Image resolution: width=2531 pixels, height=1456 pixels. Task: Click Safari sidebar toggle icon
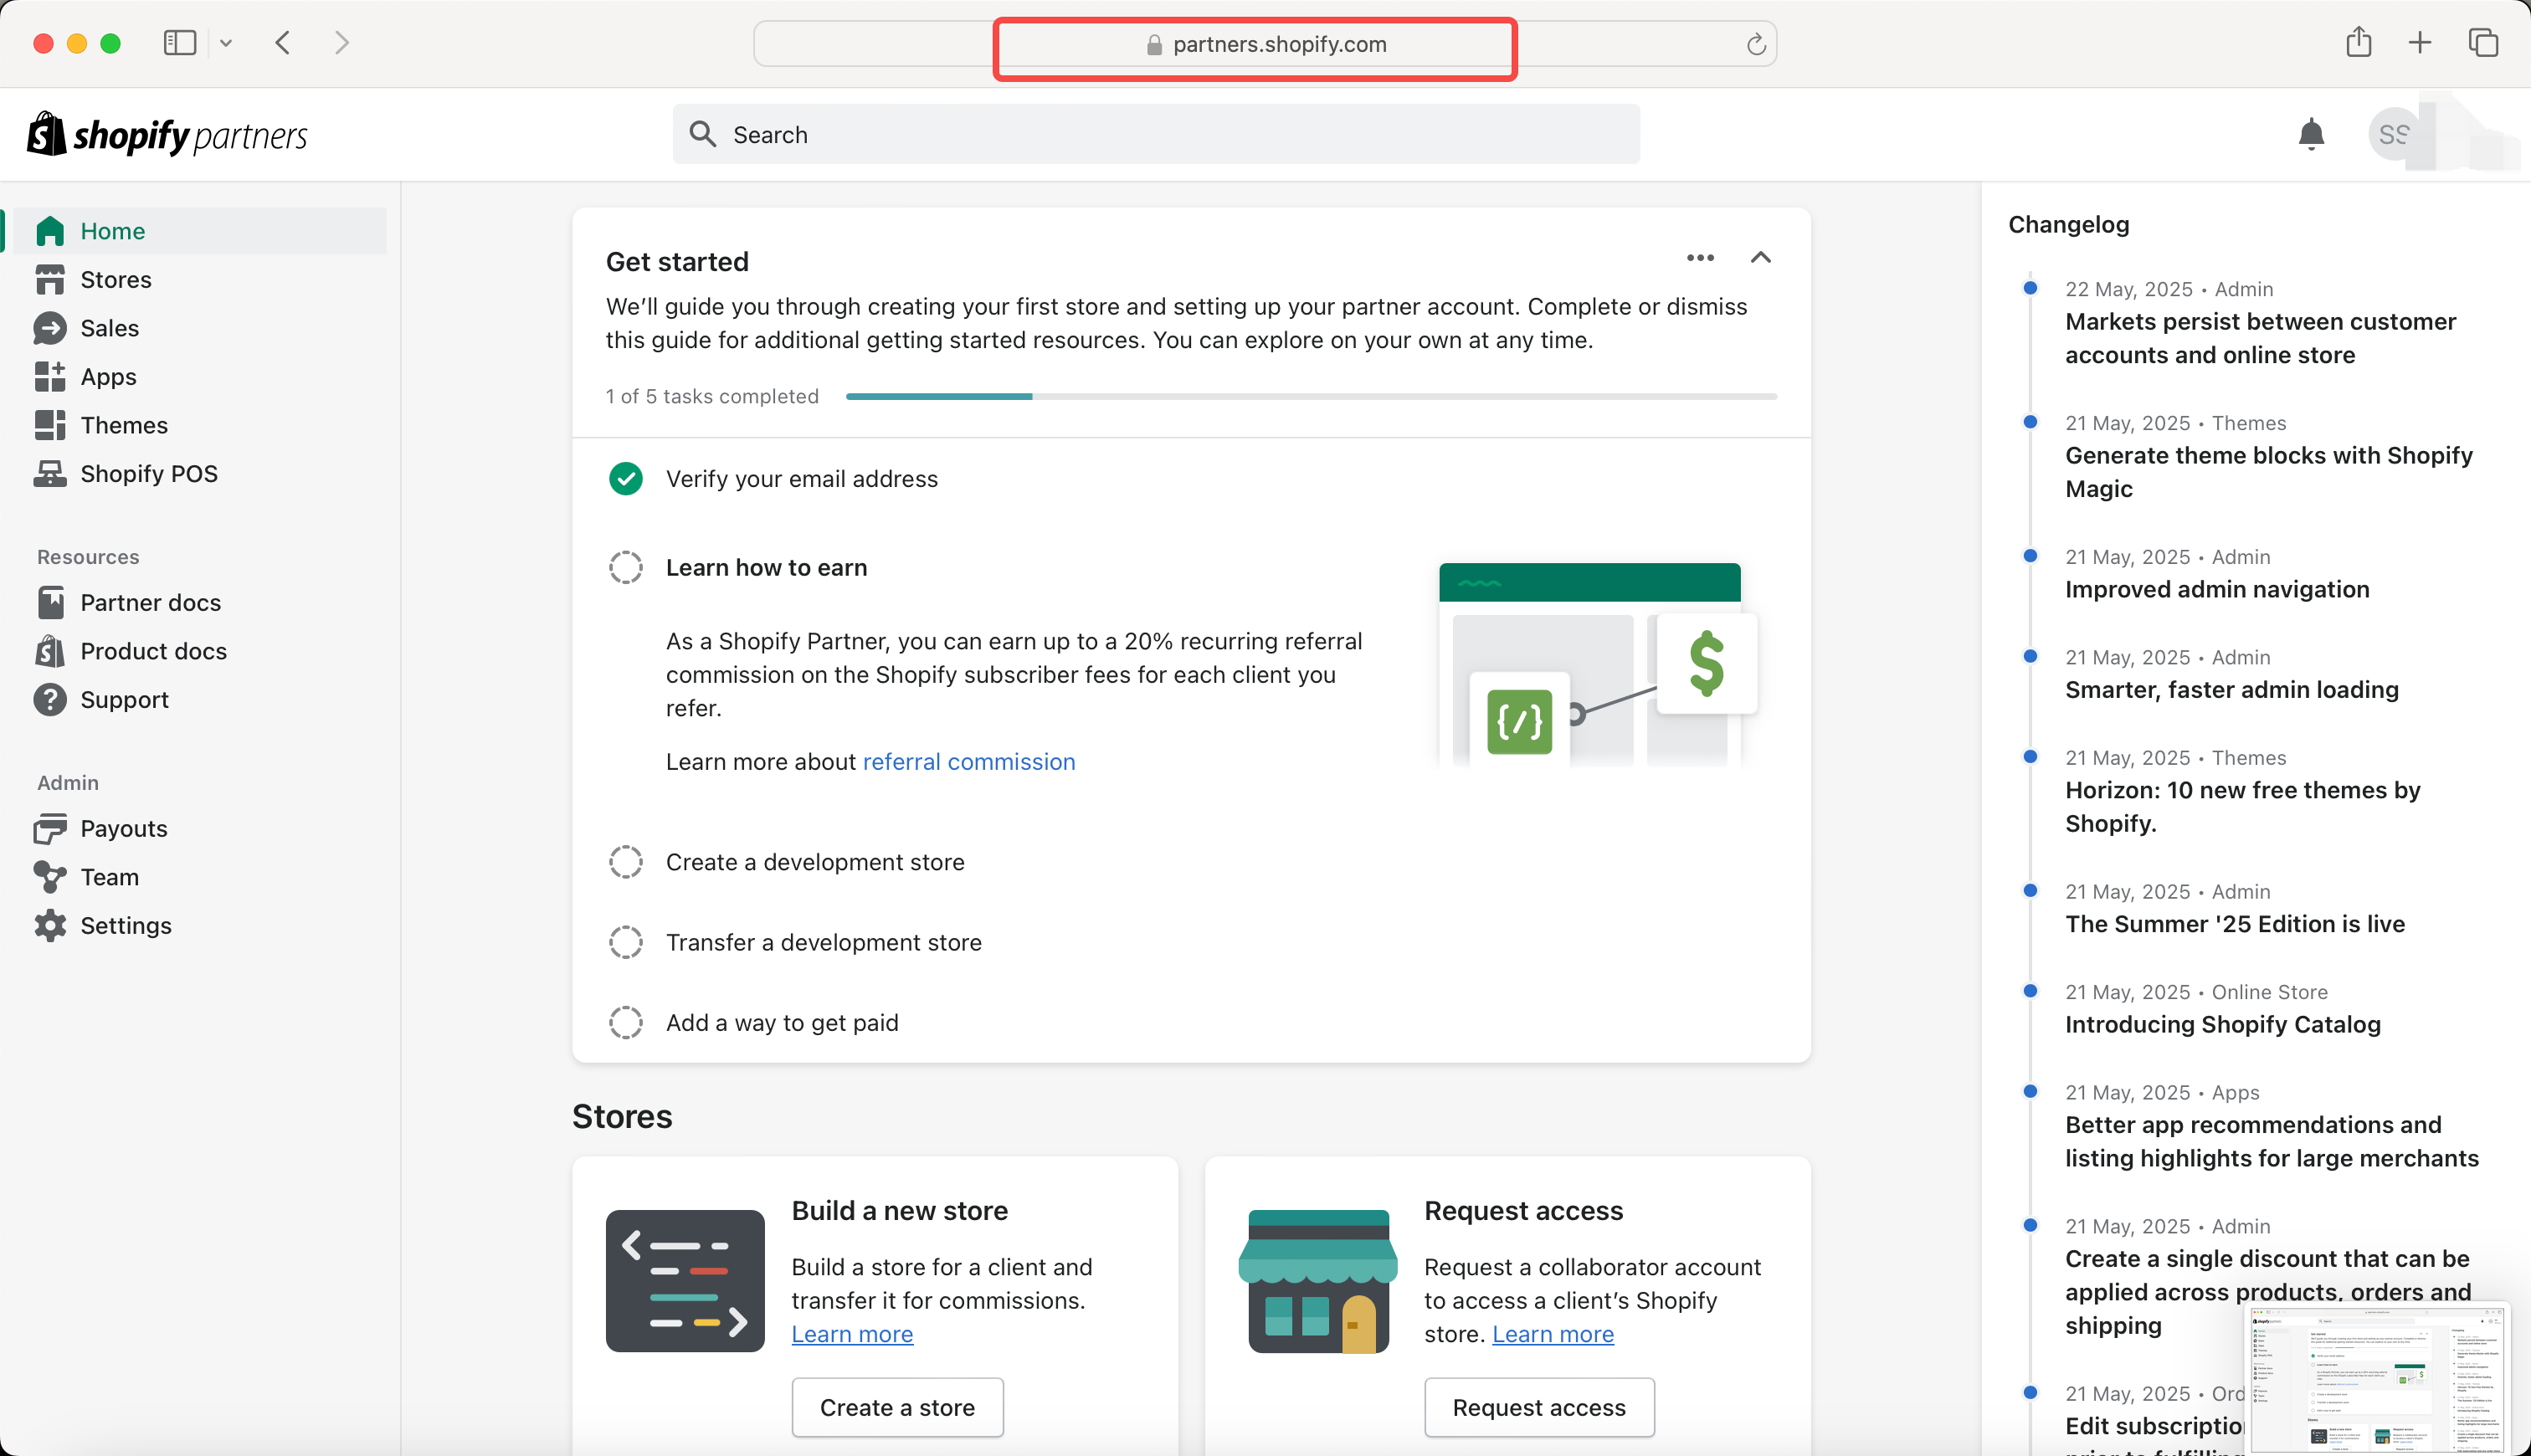(x=180, y=43)
